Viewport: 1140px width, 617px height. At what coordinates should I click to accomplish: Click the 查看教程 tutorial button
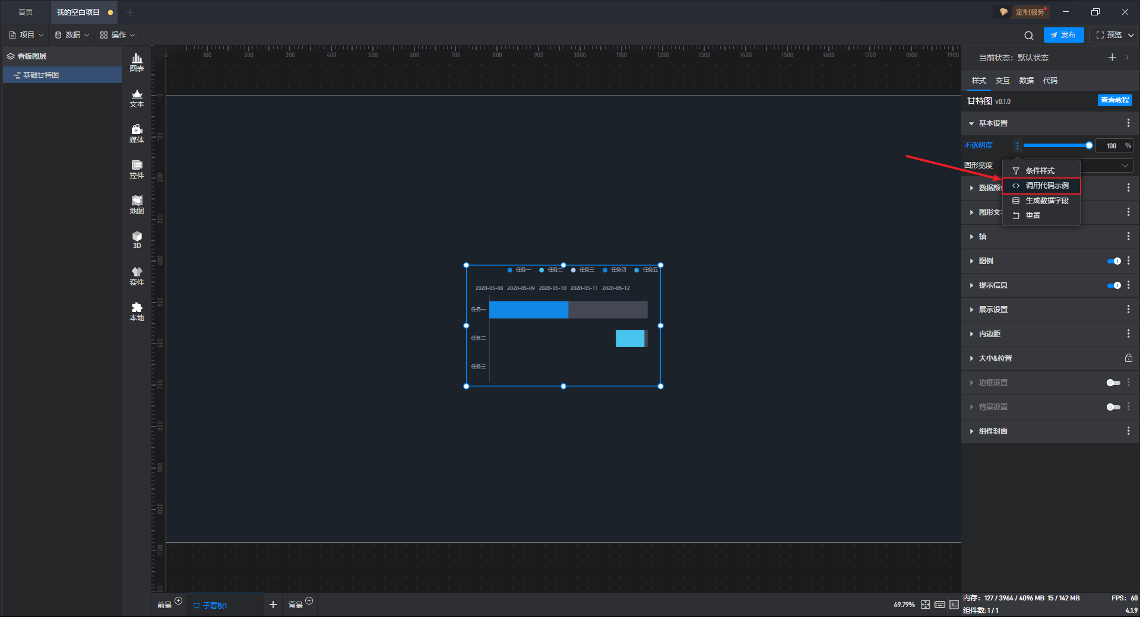(x=1115, y=100)
